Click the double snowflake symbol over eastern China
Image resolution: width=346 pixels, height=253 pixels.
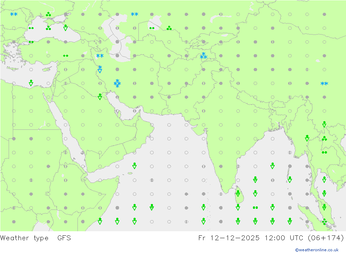tap(325, 84)
